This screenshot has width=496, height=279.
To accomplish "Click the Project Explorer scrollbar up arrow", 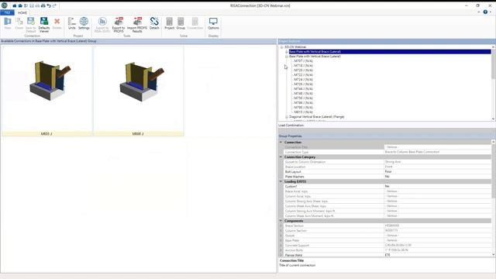I will pos(493,46).
